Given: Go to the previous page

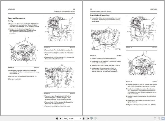Looking at the screenshot, I should 61,119.
